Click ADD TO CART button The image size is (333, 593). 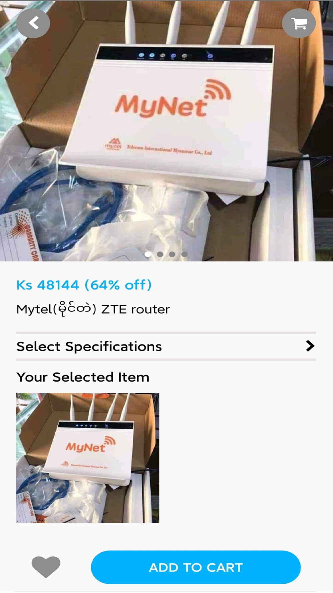[x=196, y=567]
